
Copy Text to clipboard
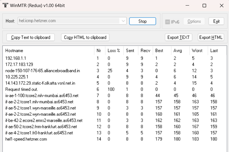pos(31,37)
